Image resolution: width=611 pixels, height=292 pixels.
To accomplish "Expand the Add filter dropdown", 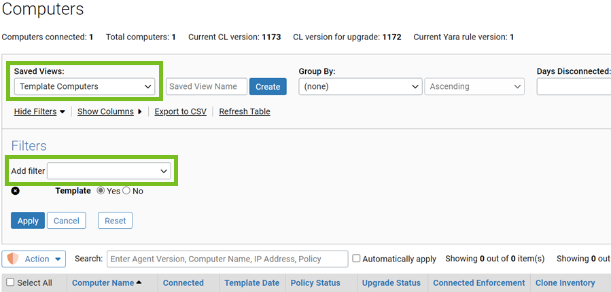I will pyautogui.click(x=109, y=171).
